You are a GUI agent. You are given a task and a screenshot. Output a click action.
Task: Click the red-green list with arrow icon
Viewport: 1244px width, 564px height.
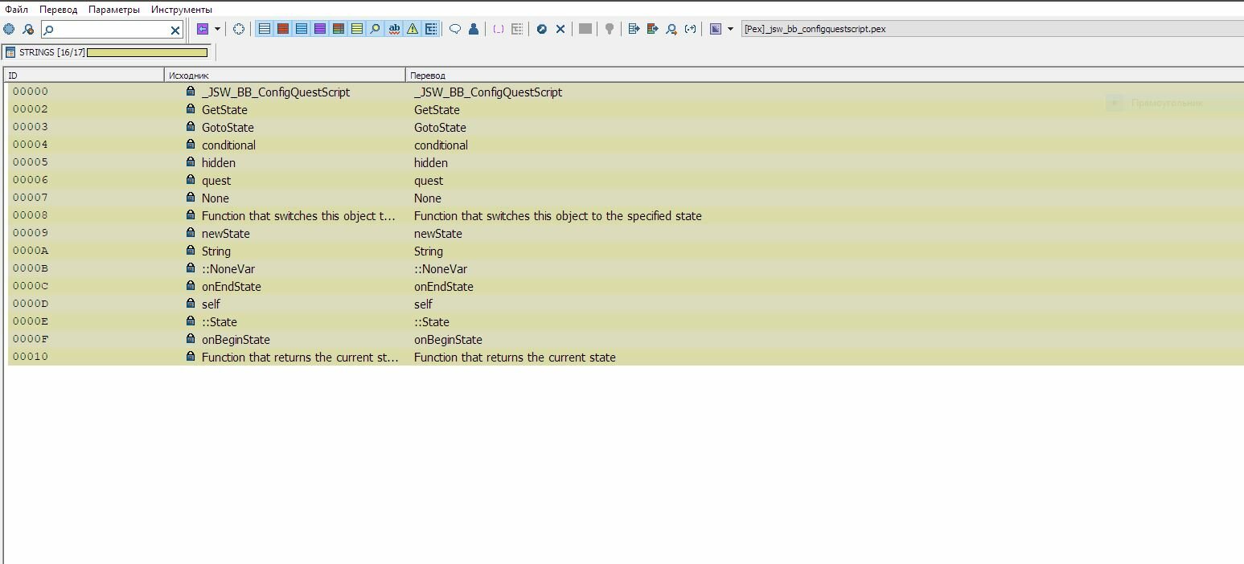(652, 29)
